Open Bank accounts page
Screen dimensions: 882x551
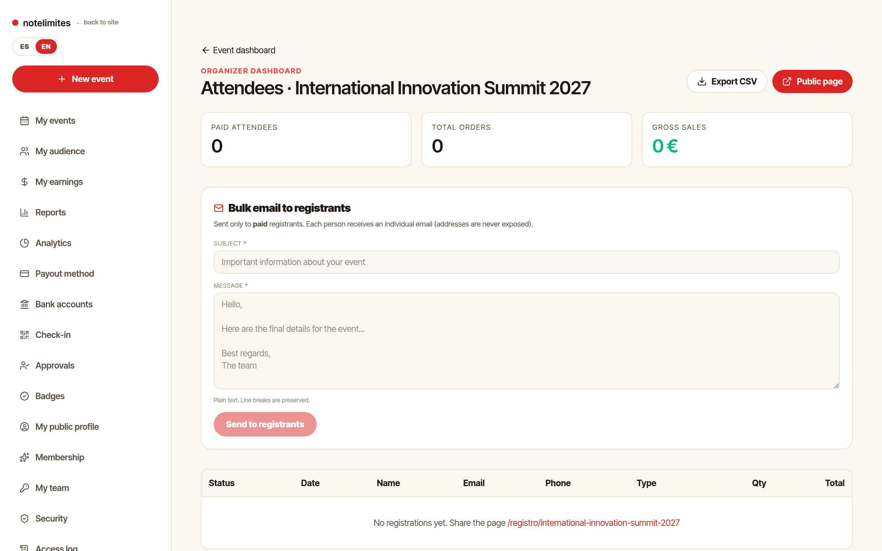[x=85, y=304]
